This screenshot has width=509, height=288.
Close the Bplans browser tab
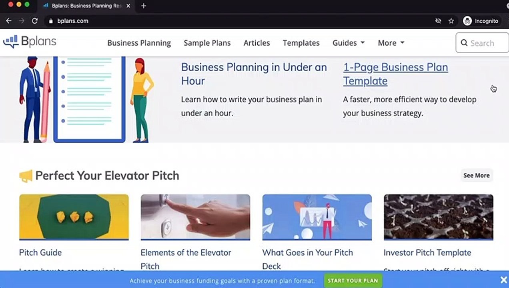coord(128,6)
